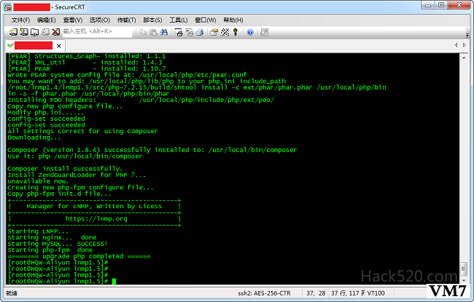Viewport: 474px width, 302px height.
Task: Expand the toolbar overflow chevron
Action: pos(467,35)
